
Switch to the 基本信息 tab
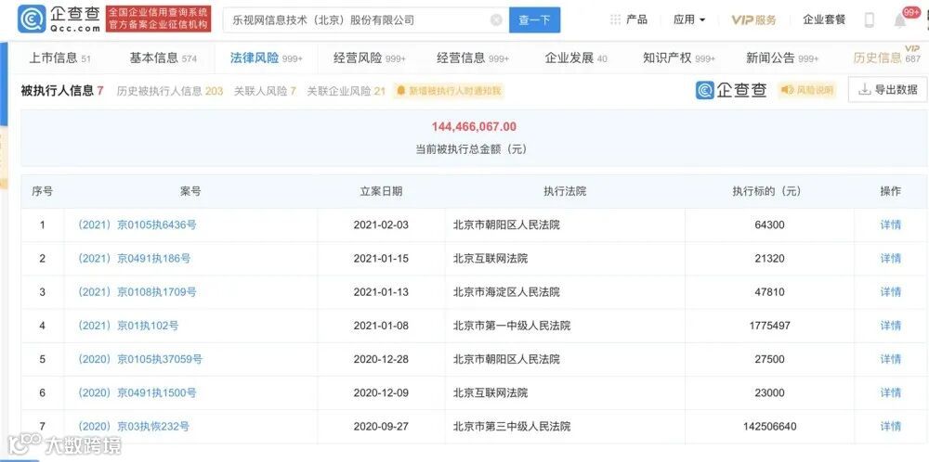pyautogui.click(x=163, y=58)
